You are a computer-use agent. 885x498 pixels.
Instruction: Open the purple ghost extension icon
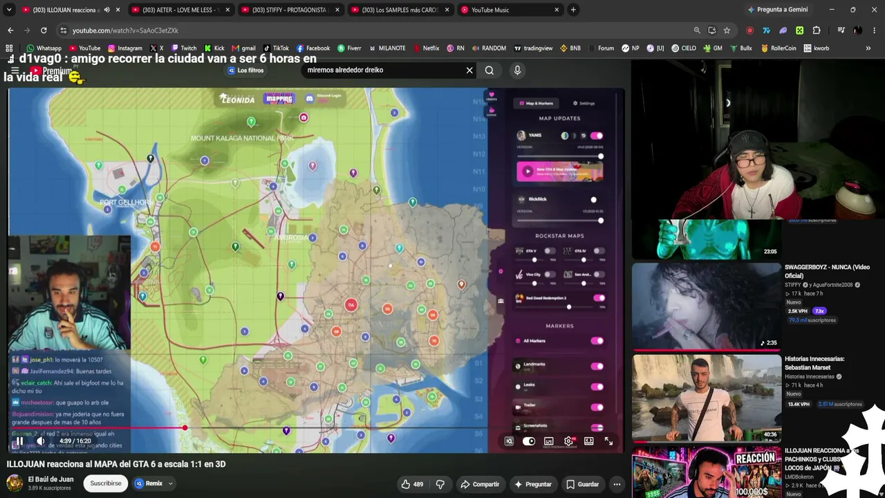783,30
